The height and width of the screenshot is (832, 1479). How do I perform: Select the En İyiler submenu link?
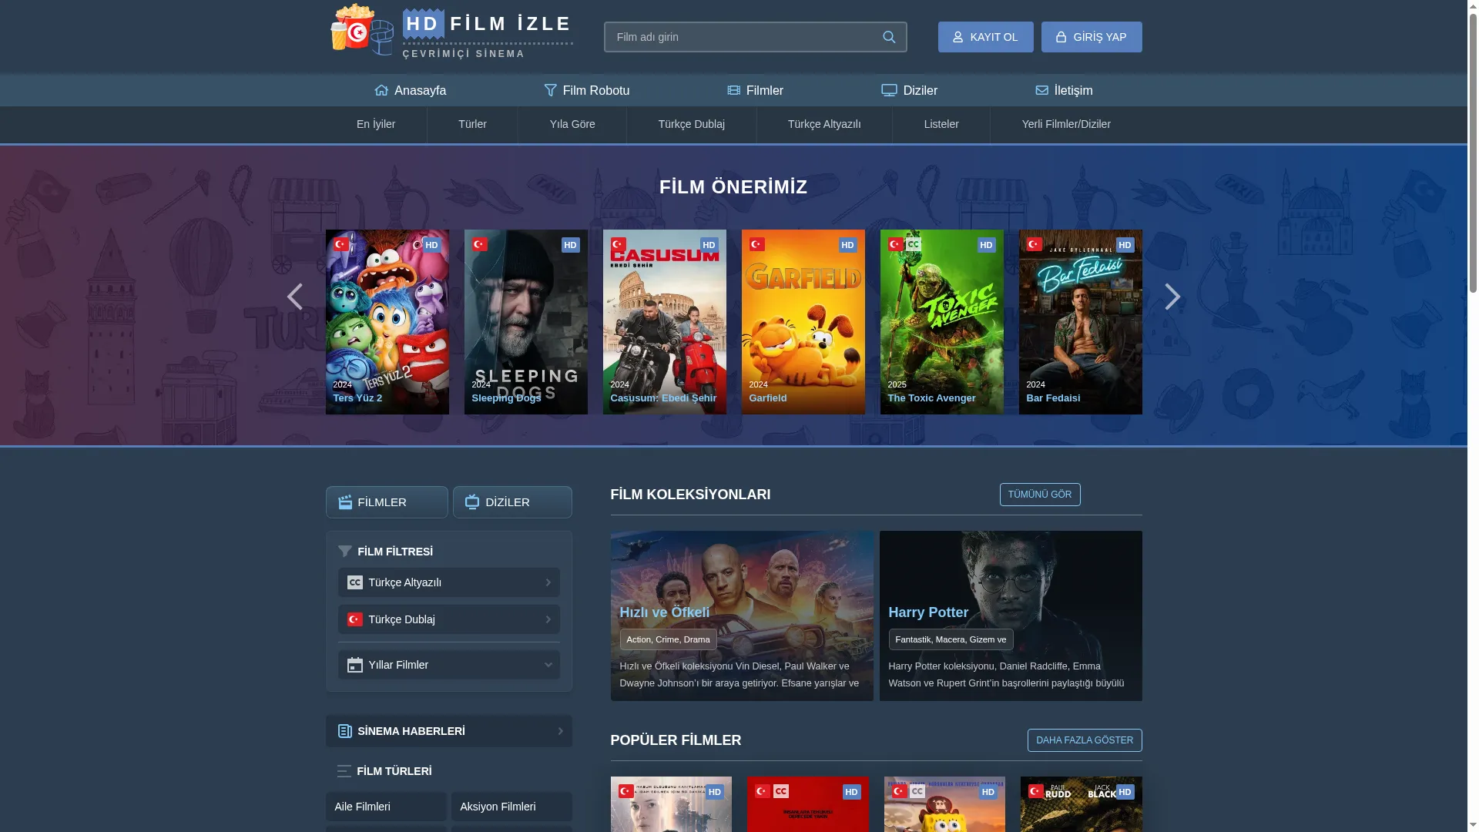376,124
